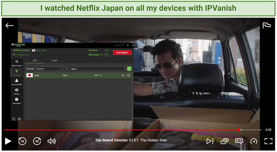
Task: Show Kill Switch info tooltip icon
Action: click(102, 55)
